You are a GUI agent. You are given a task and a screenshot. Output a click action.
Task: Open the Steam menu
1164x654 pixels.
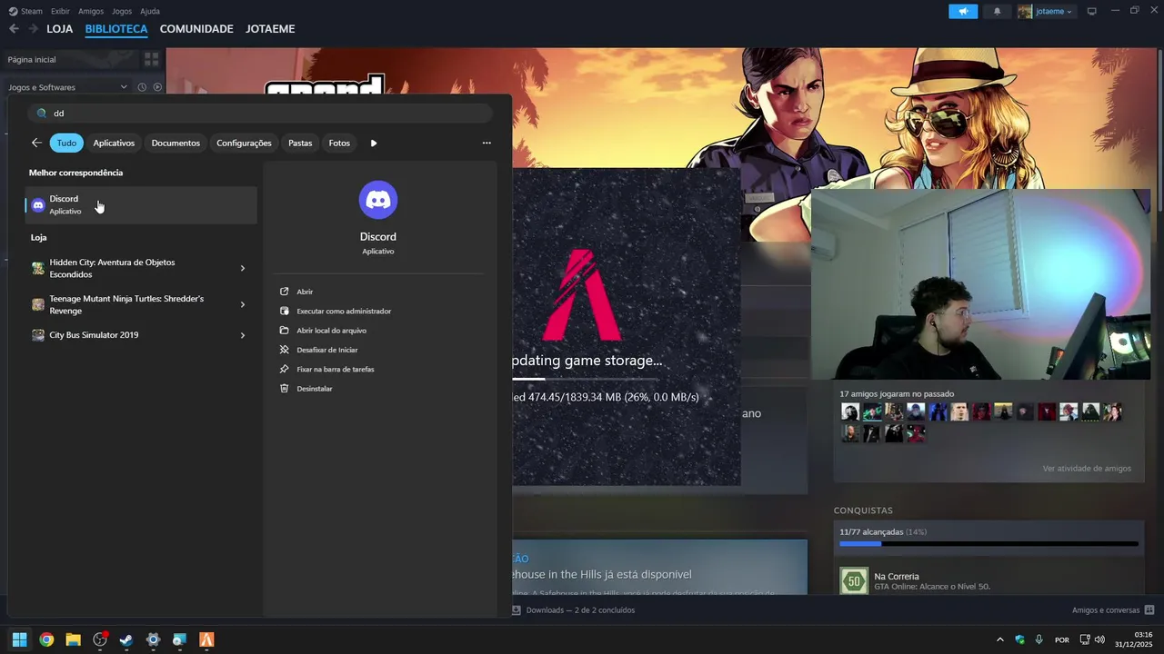[x=25, y=11]
